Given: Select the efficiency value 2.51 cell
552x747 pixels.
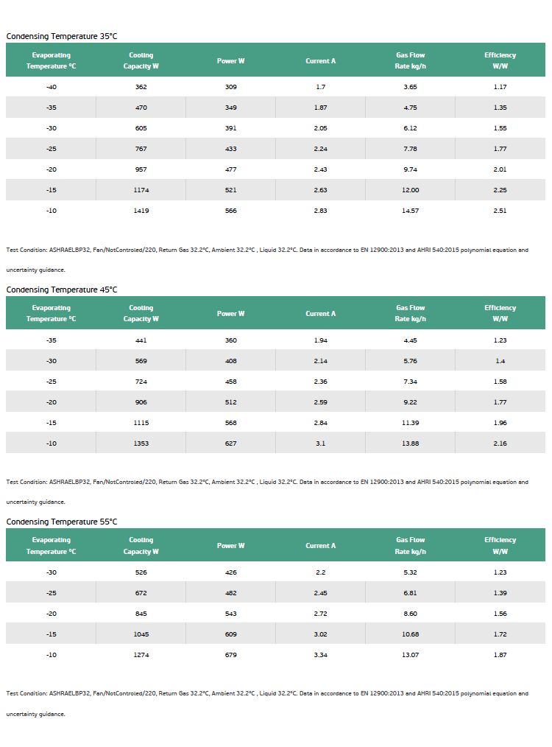Looking at the screenshot, I should pyautogui.click(x=500, y=211).
